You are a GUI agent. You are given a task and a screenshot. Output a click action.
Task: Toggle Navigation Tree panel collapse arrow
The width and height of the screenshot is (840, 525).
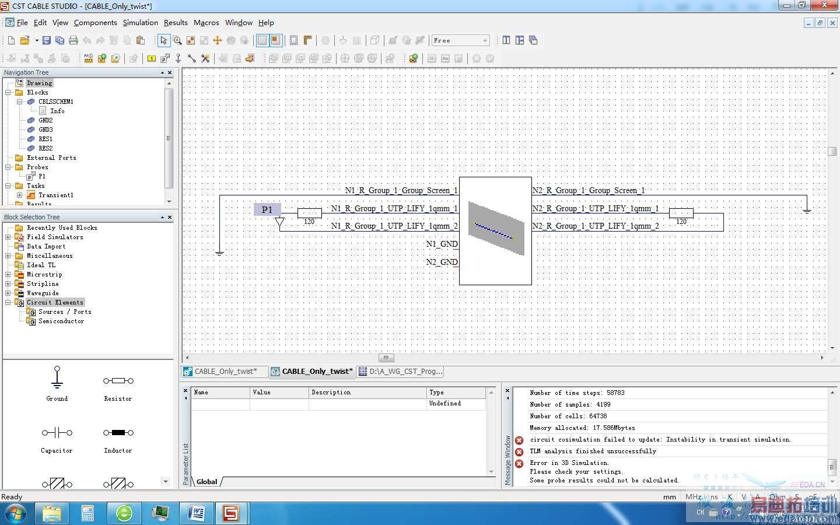163,72
